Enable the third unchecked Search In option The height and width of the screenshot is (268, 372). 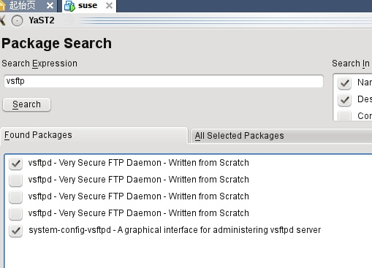coord(345,115)
